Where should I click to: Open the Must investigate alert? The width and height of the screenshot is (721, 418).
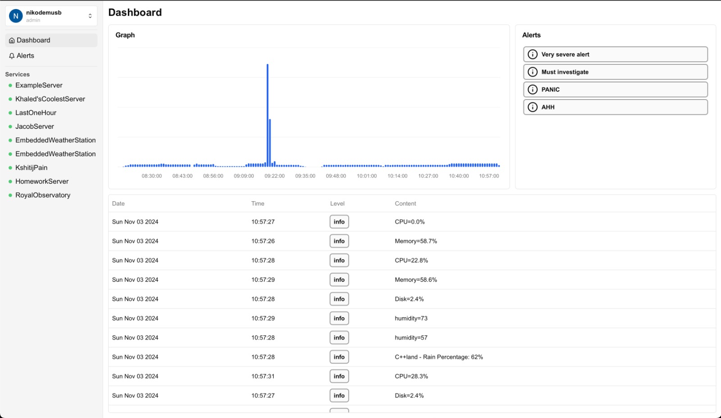click(x=615, y=72)
